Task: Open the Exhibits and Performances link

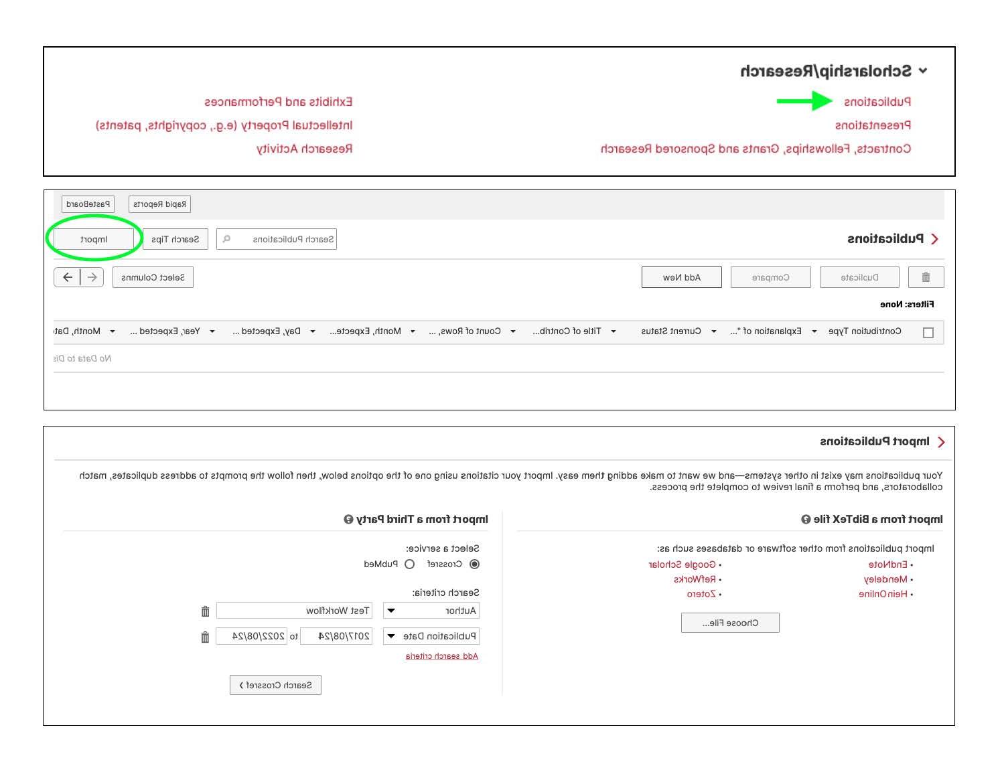Action: click(x=279, y=102)
